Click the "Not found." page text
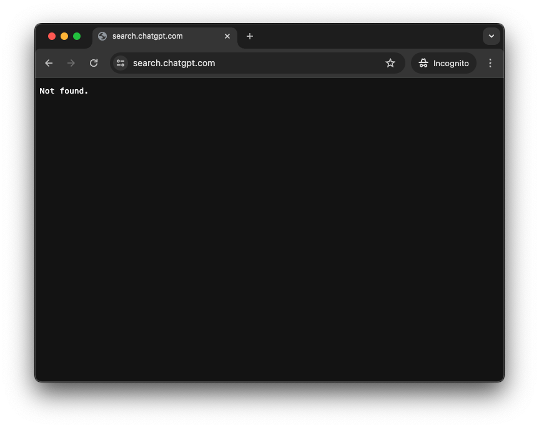Screen dimensions: 539x428 pos(64,91)
